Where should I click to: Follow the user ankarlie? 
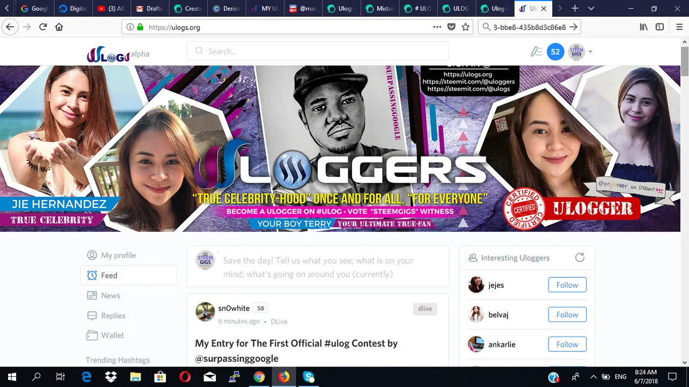(567, 344)
